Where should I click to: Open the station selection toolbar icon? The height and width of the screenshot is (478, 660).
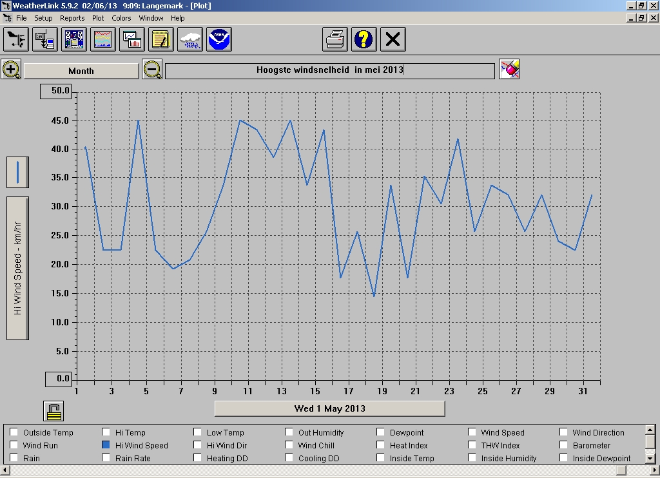point(16,39)
